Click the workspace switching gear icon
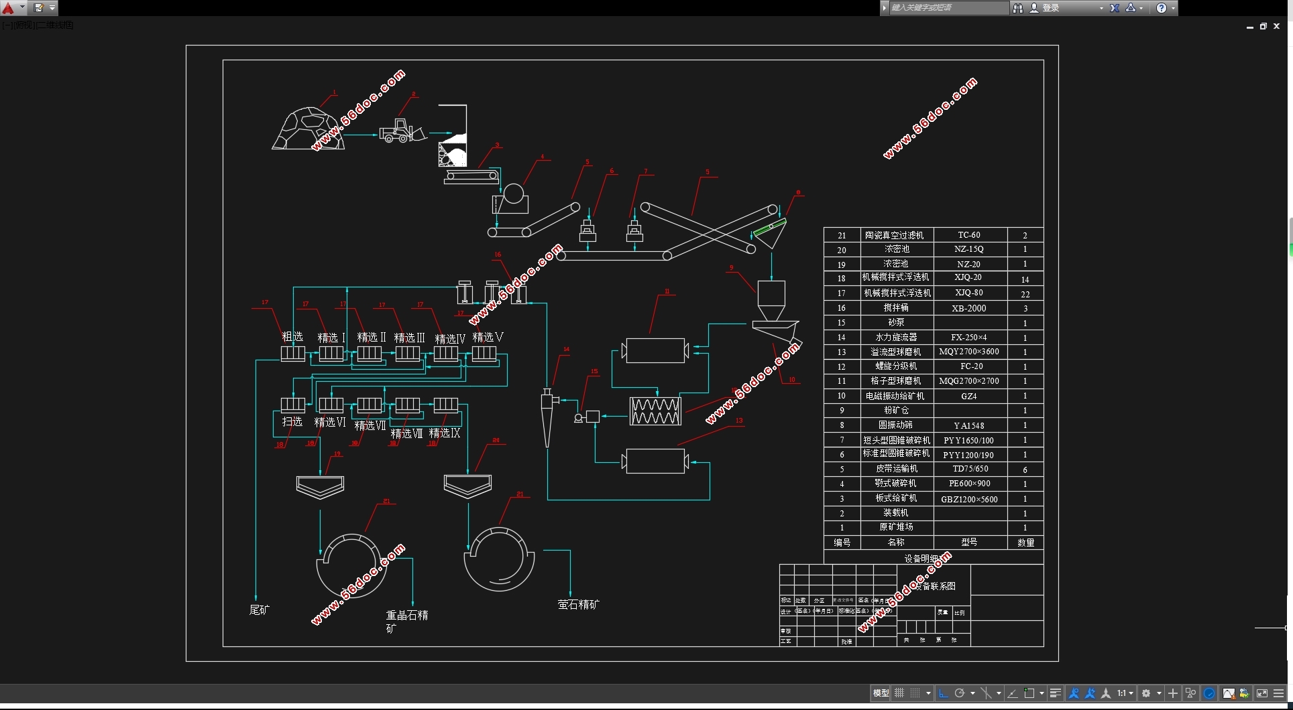Image resolution: width=1293 pixels, height=710 pixels. click(1146, 693)
